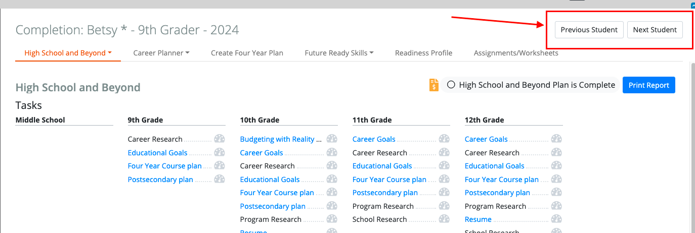Viewport: 695px width, 233px height.
Task: Click the Next Student button
Action: [655, 30]
